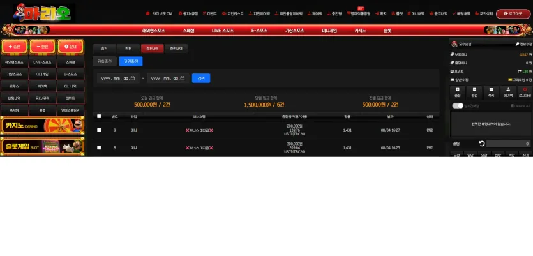Open the 카지노 CASINO banner
The width and height of the screenshot is (533, 256).
(x=43, y=126)
